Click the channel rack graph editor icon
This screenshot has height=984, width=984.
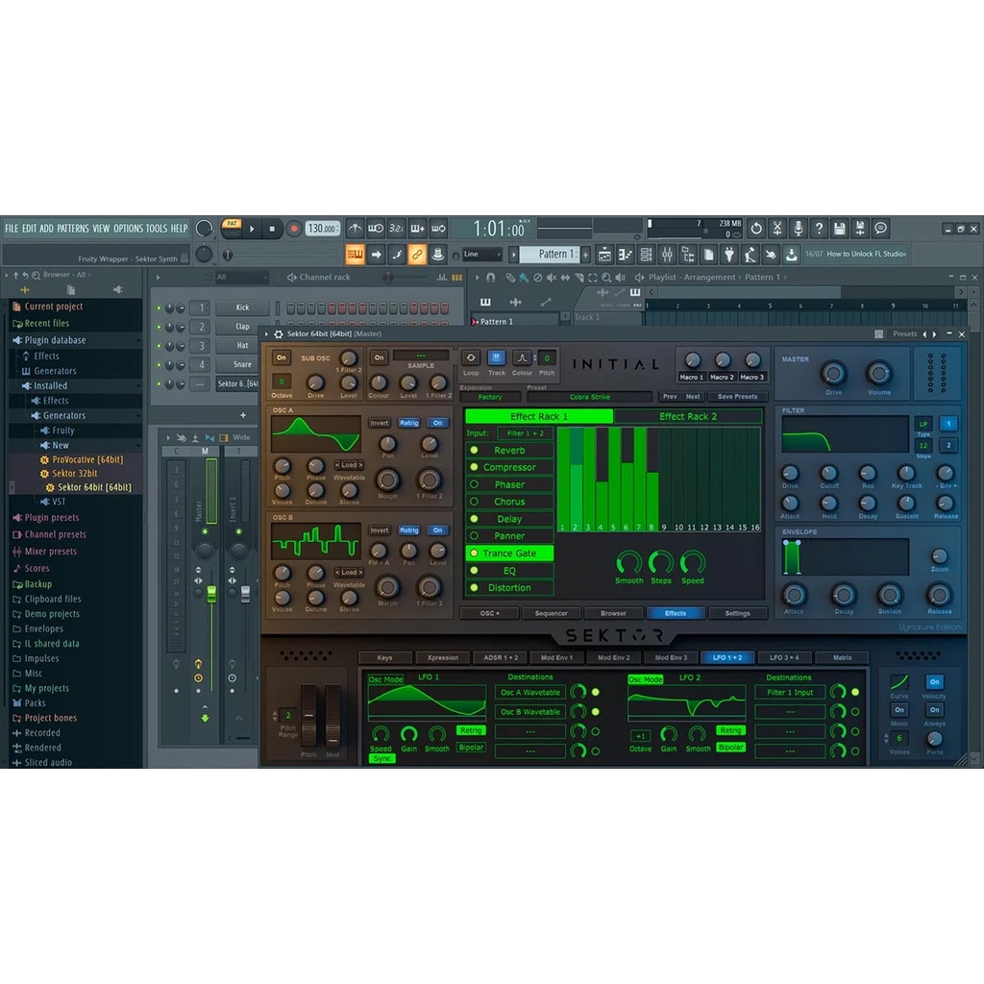click(442, 277)
